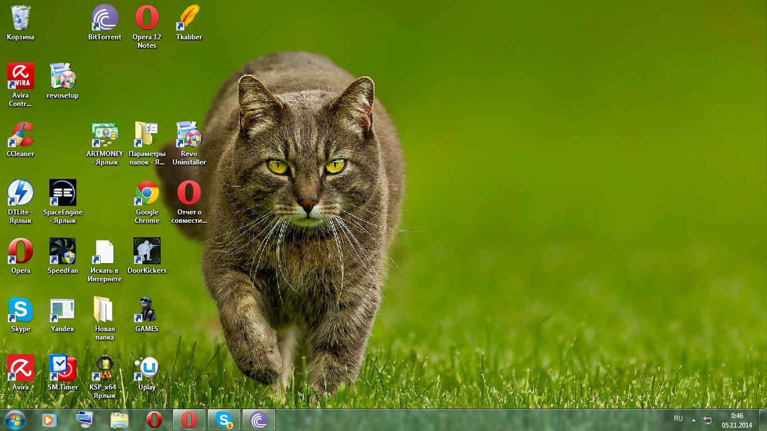
Task: Click the DTLite - Ярлык shortcut
Action: pyautogui.click(x=21, y=202)
